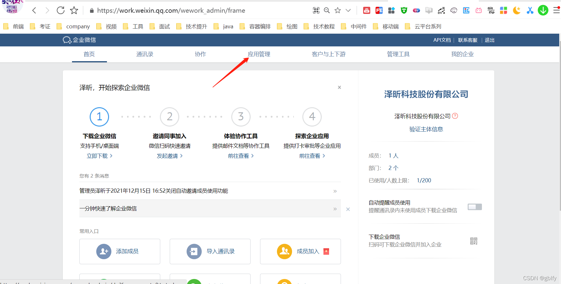Go to 我的企业 tab
This screenshot has width=561, height=284.
[x=462, y=54]
